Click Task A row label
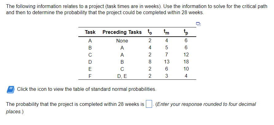Image resolution: width=274 pixels, height=125 pixels. click(x=90, y=41)
